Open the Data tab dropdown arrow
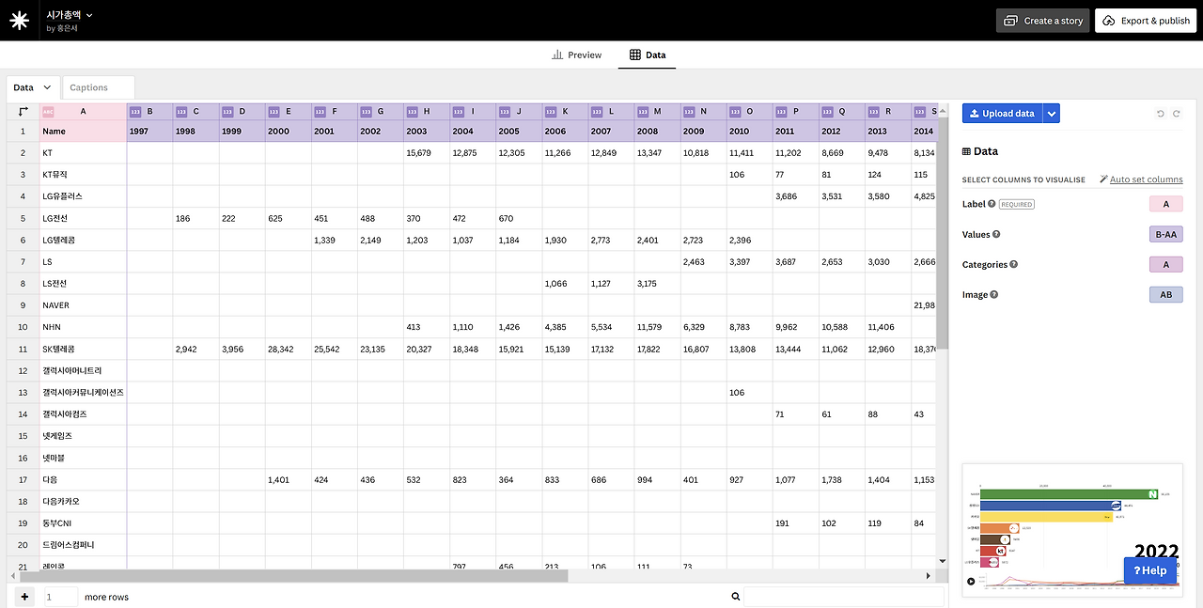 (45, 86)
